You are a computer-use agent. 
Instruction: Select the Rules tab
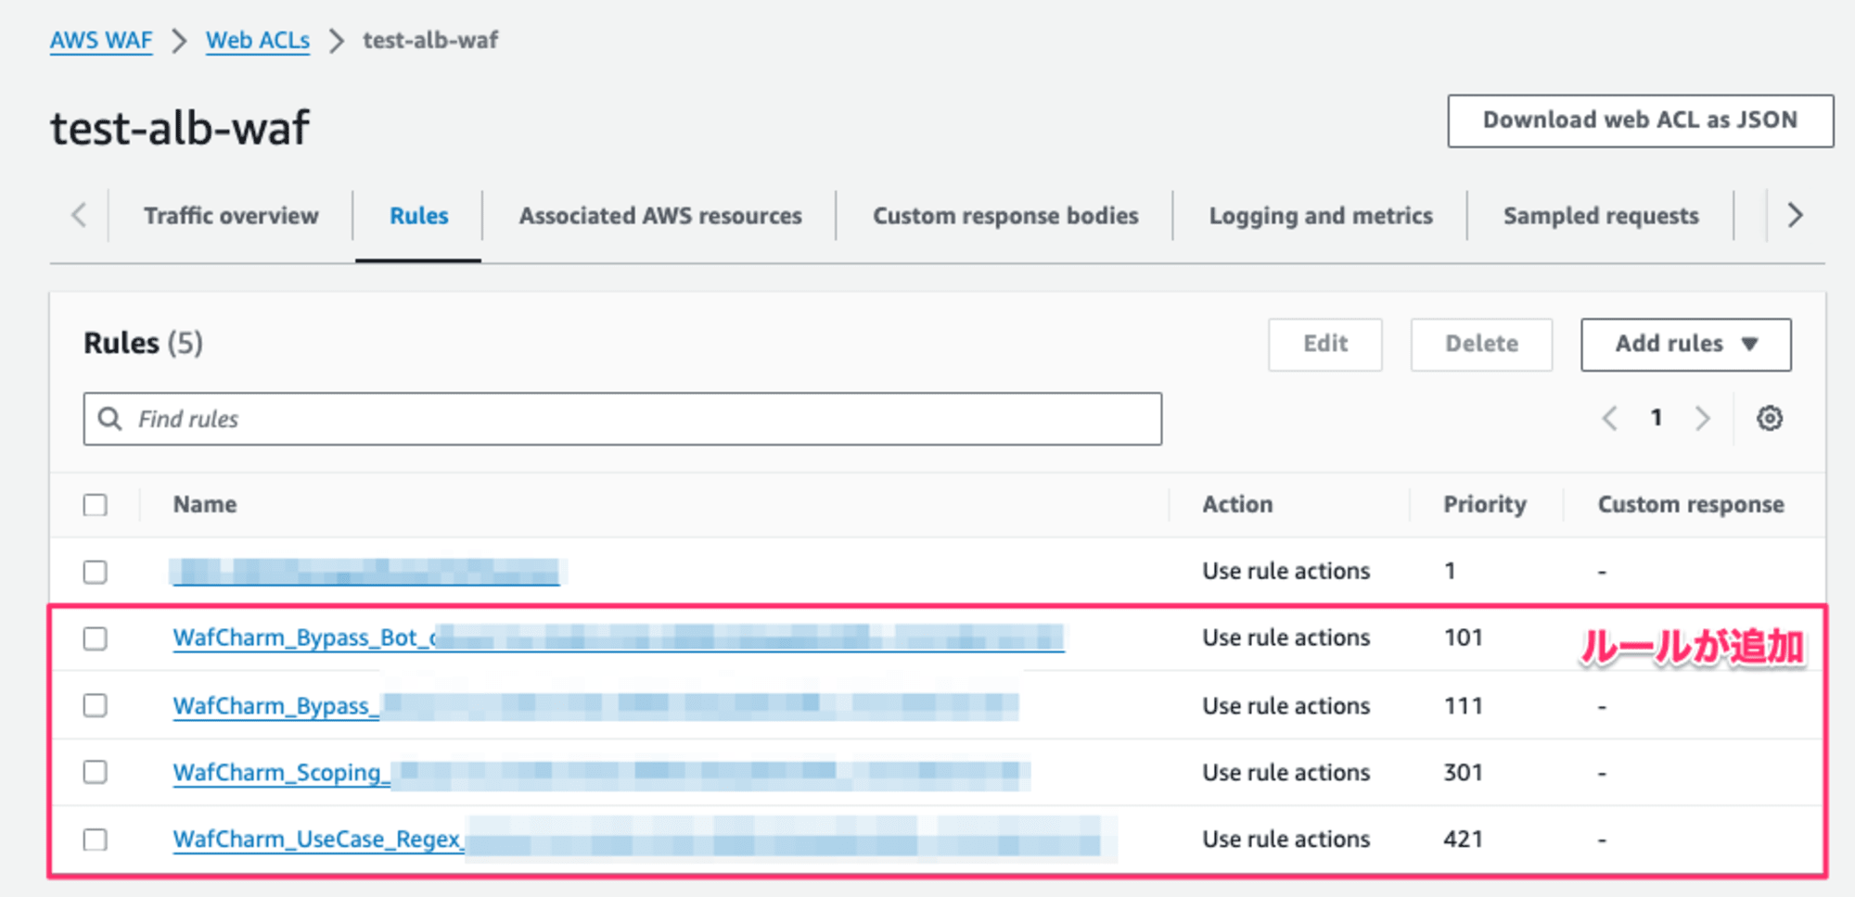pyautogui.click(x=418, y=216)
